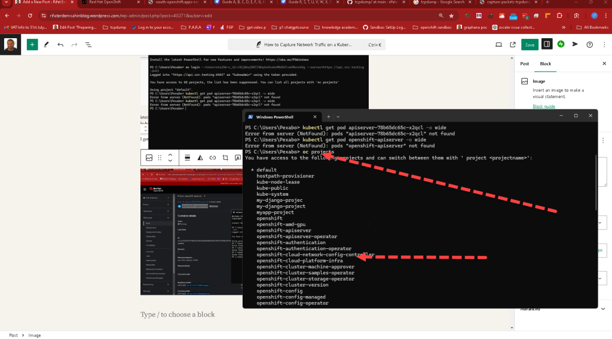This screenshot has height=339, width=612.
Task: Insert a link on the image
Action: [x=213, y=158]
